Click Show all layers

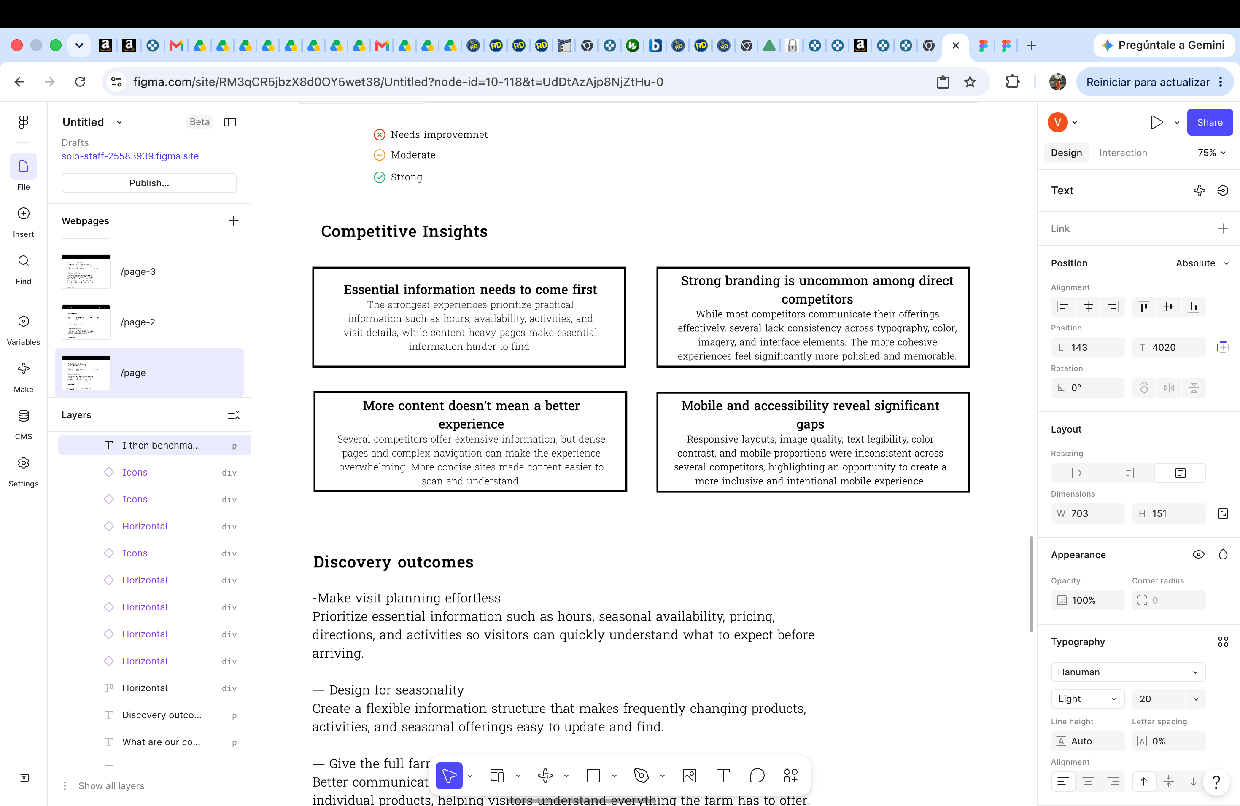[111, 786]
